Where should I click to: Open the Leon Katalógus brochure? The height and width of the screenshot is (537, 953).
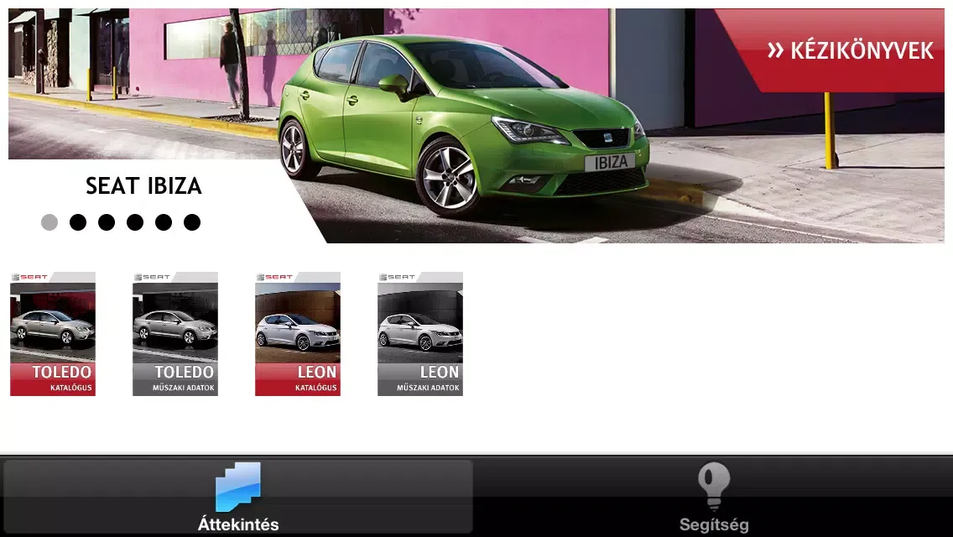[x=298, y=334]
